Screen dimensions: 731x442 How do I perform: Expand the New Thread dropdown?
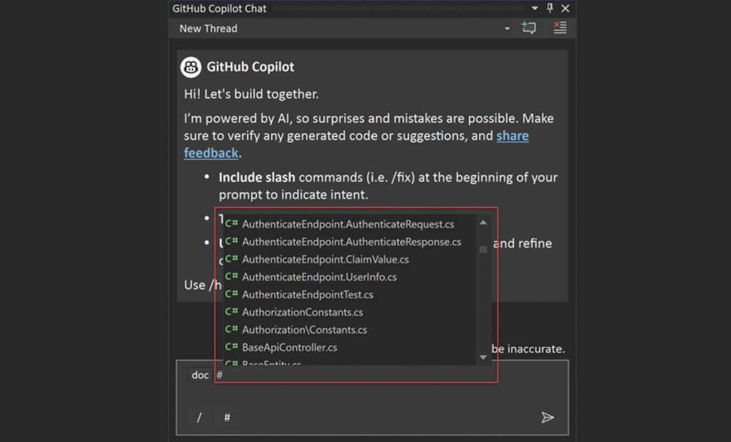click(x=508, y=29)
